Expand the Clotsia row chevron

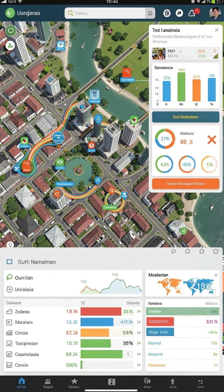coord(139,333)
